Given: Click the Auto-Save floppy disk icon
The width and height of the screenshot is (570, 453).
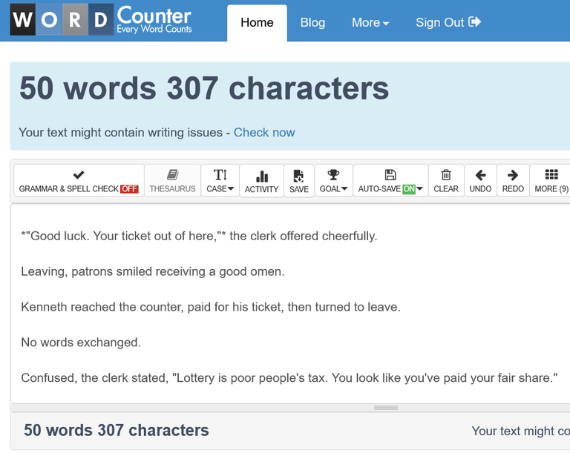Looking at the screenshot, I should coord(390,175).
